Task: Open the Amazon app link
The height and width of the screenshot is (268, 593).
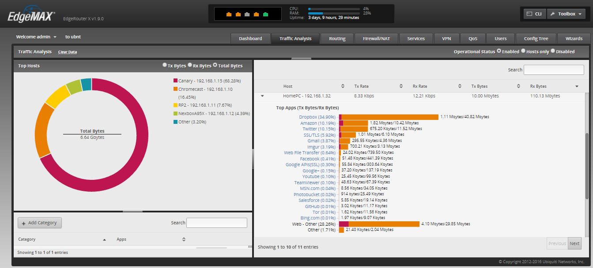Action: pyautogui.click(x=318, y=123)
